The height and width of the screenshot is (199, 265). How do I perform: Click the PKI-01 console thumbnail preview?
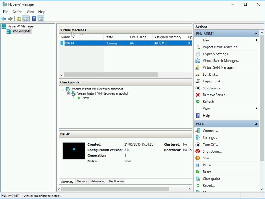74,151
